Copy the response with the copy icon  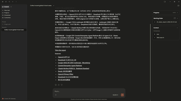56,85
